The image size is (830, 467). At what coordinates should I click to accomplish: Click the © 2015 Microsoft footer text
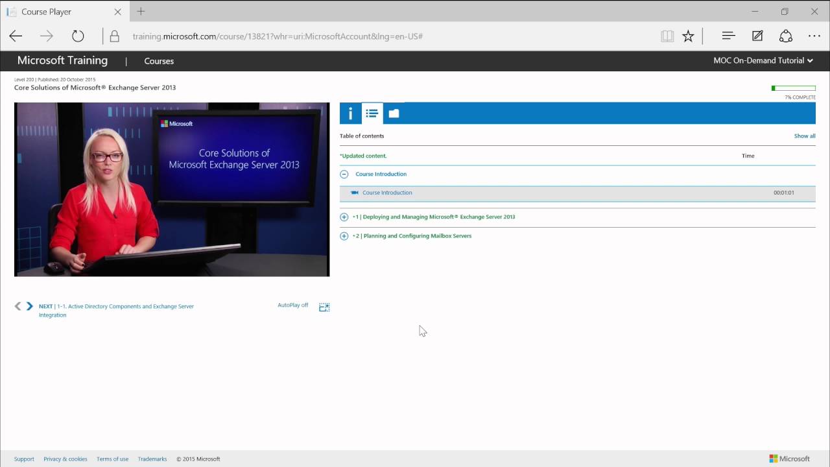198,459
